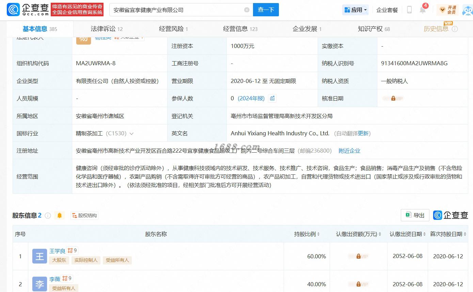Click the 60.00% shareholding value
473x292 pixels.
(316, 256)
